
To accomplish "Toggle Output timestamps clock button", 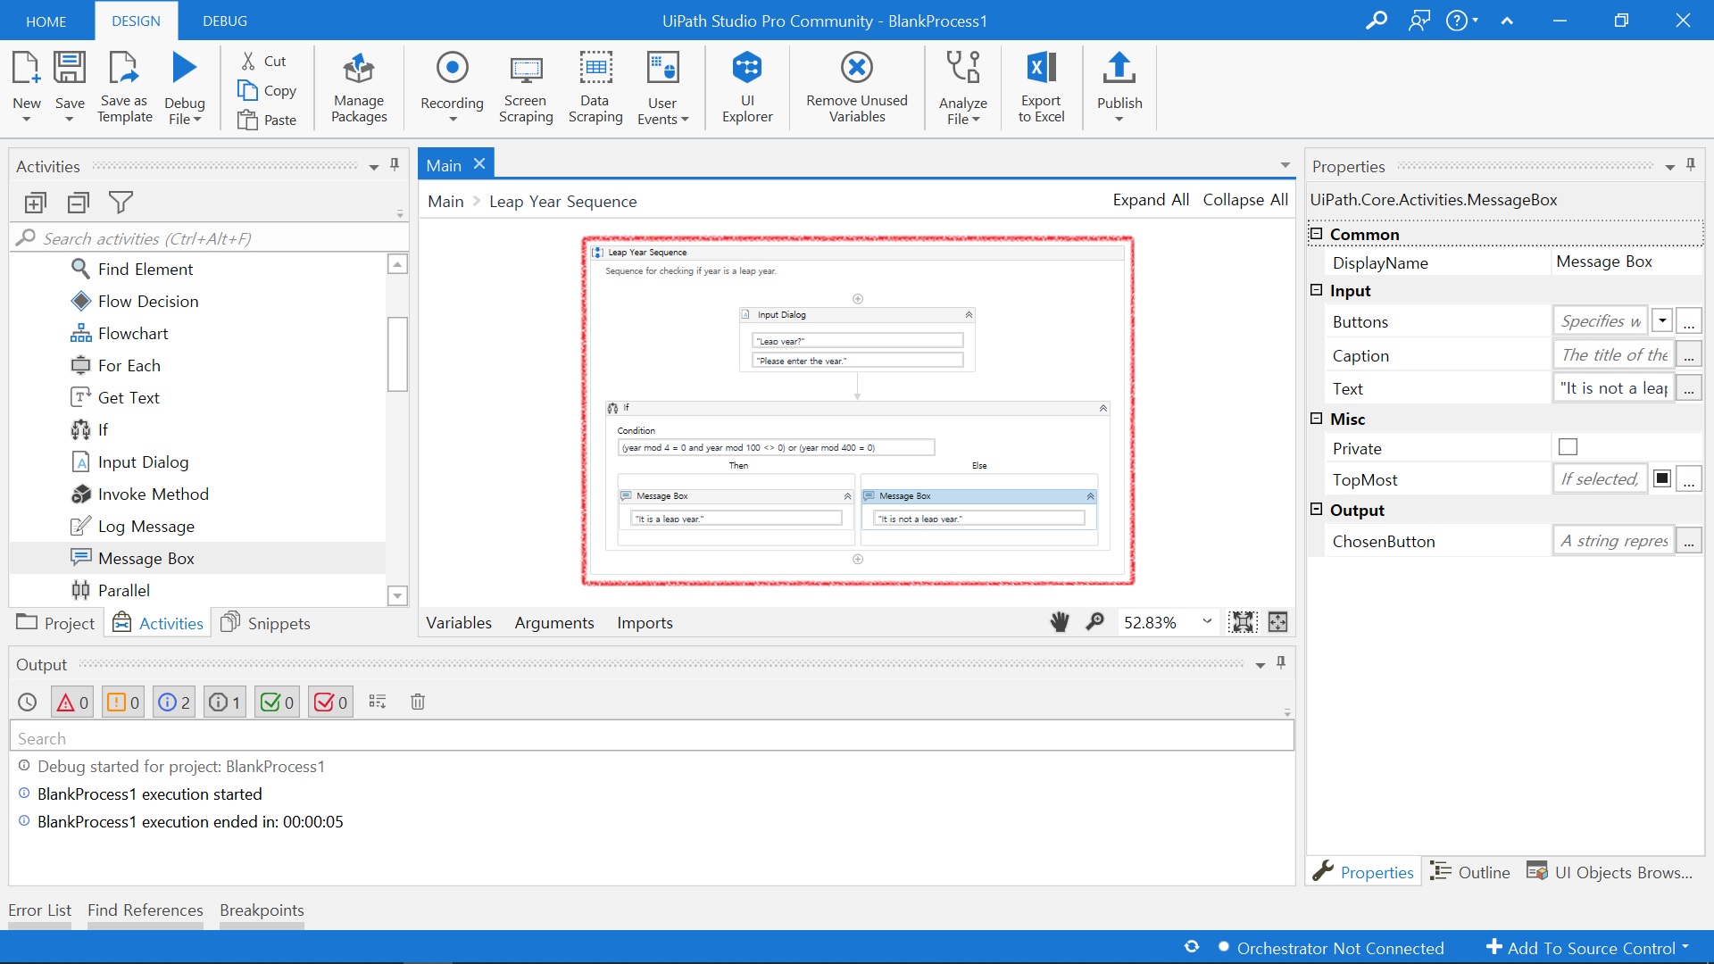I will [x=28, y=702].
